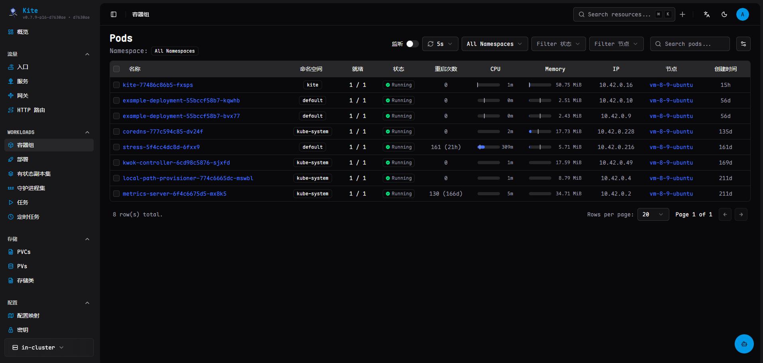This screenshot has width=763, height=363.
Task: Open the kite-77486c86b5-fxsps pod link
Action: click(x=157, y=85)
